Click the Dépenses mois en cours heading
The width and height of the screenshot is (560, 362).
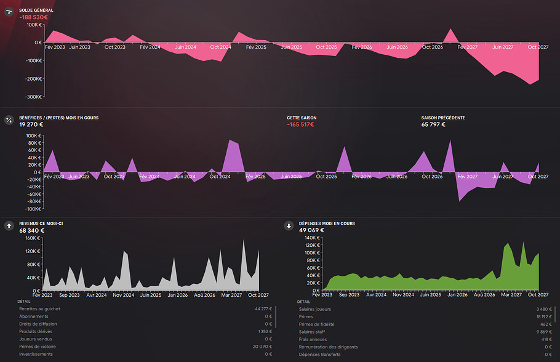pyautogui.click(x=327, y=223)
